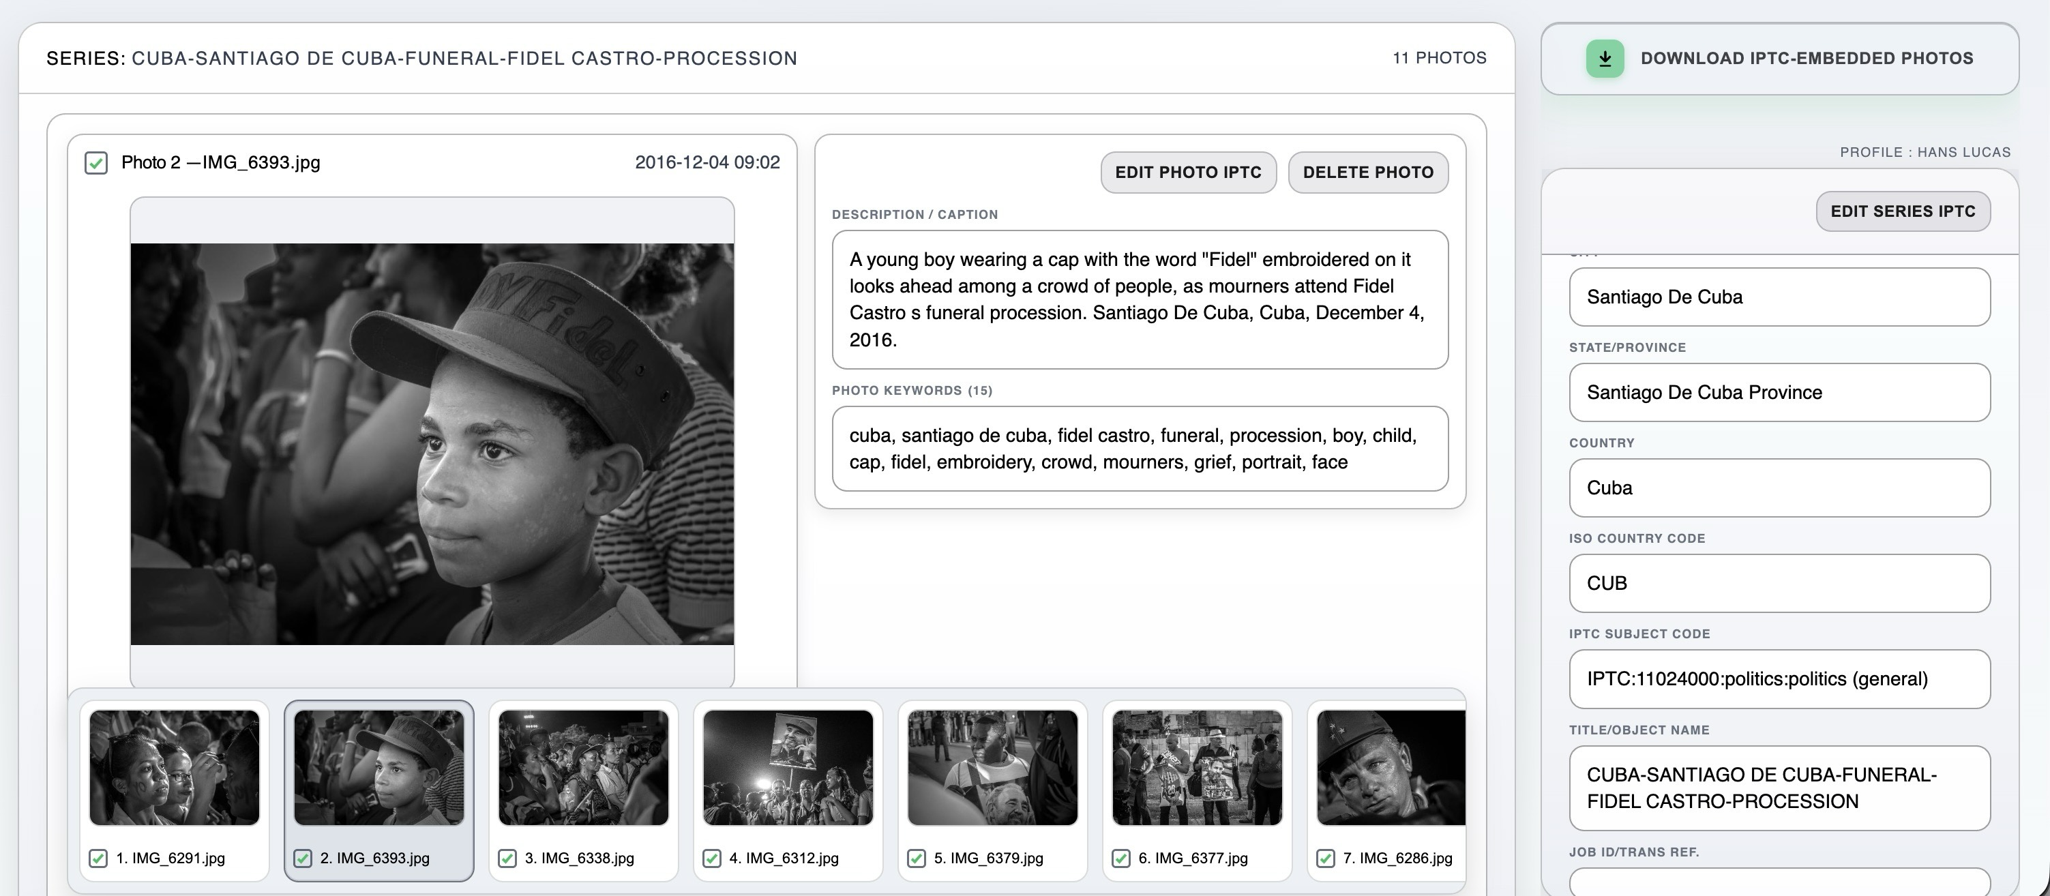Select thumbnail of IMG_6377.jpg
This screenshot has height=896, width=2050.
pos(1197,768)
